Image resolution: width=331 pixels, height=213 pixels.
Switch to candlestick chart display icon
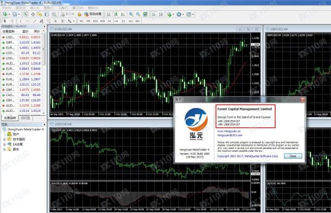(x=116, y=14)
